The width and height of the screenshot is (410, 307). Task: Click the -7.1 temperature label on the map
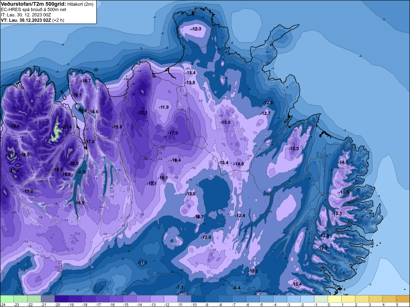[180, 287]
